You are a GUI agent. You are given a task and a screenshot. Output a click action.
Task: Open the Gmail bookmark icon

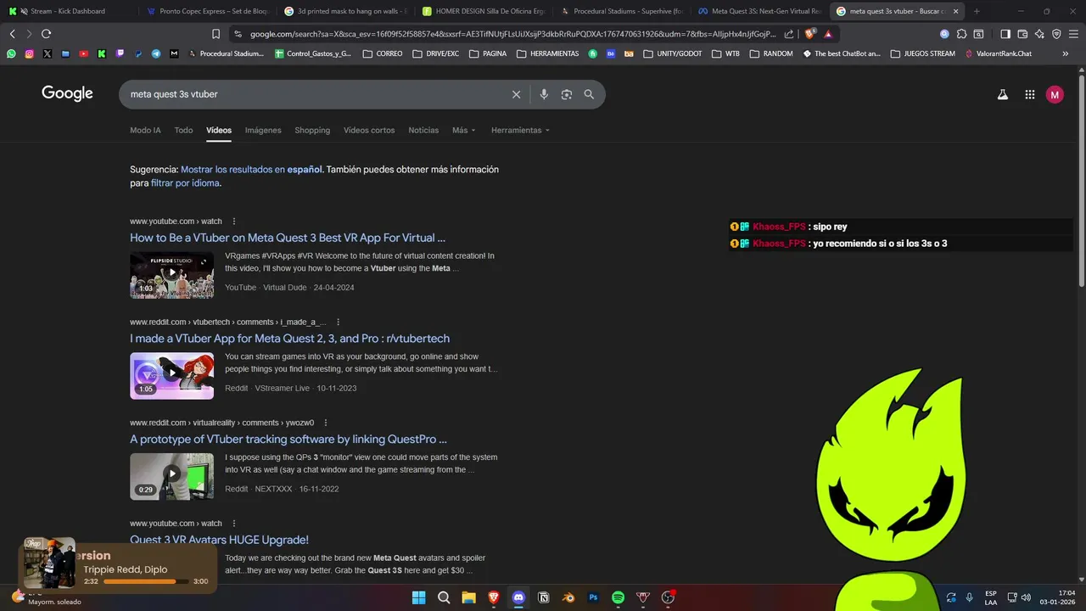point(174,53)
